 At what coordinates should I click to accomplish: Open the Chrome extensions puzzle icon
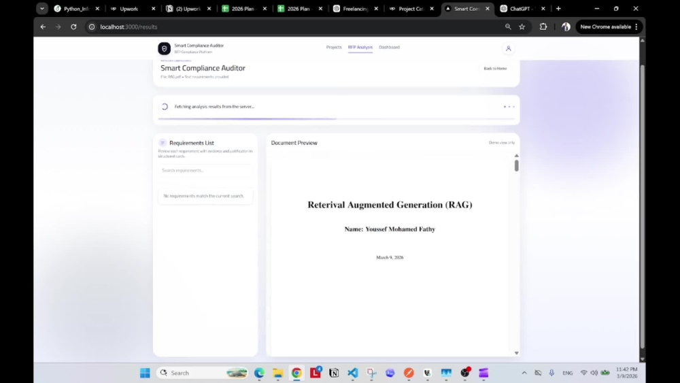point(543,27)
